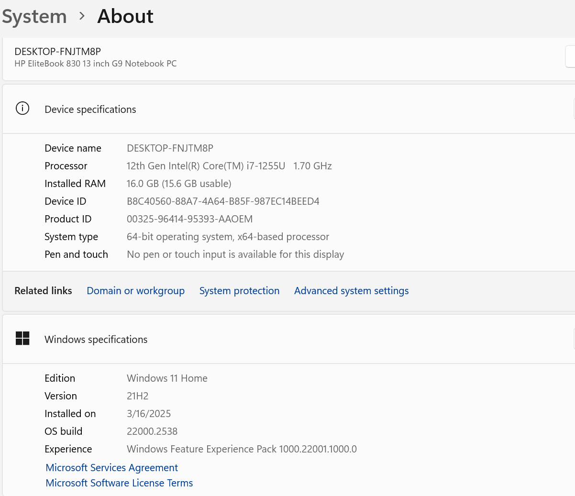The image size is (575, 496).
Task: Click the Device ID label
Action: pyautogui.click(x=66, y=201)
